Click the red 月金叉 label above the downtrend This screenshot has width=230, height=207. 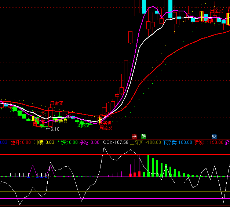[x=56, y=103]
